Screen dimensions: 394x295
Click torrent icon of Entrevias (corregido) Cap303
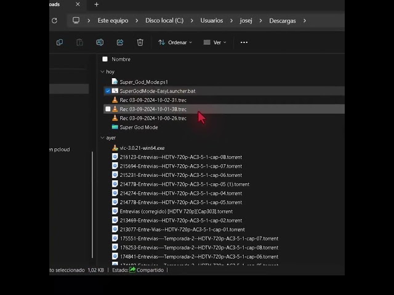115,211
